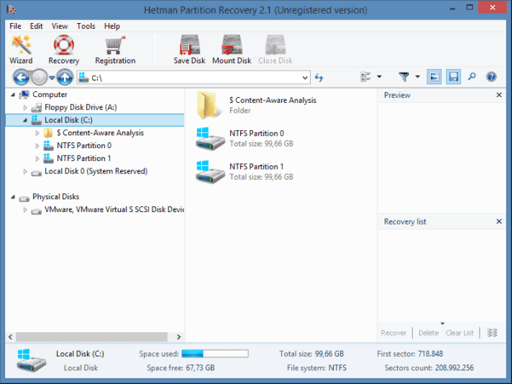Click the Space used progress bar
The height and width of the screenshot is (384, 512).
coord(215,354)
